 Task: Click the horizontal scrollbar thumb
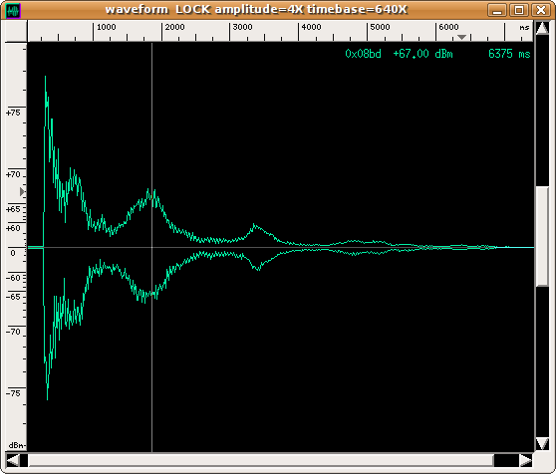(261, 460)
